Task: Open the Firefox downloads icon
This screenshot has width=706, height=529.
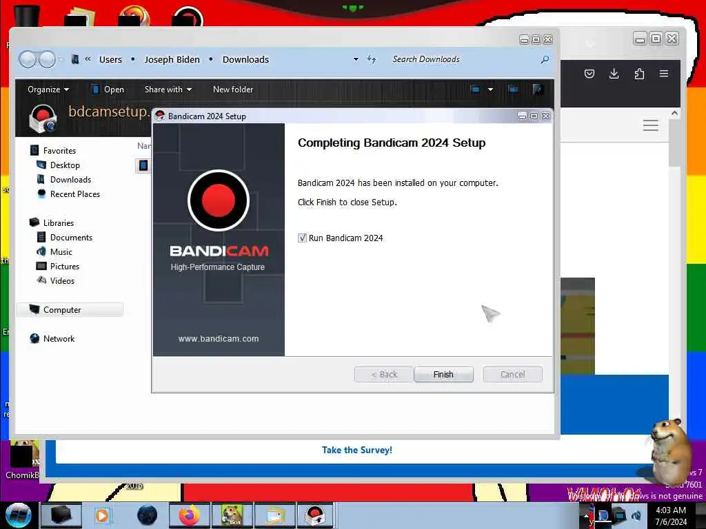Action: (614, 74)
